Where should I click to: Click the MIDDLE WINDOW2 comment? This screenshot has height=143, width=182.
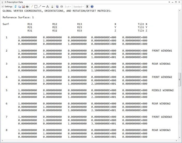pyautogui.click(x=163, y=90)
